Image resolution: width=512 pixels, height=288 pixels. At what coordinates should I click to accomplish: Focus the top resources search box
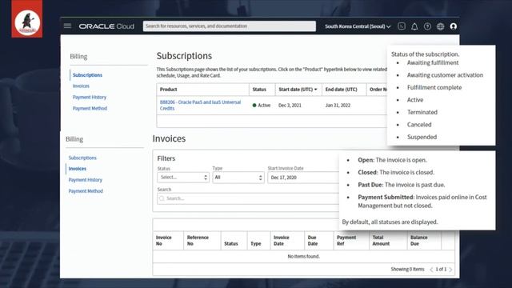click(x=230, y=26)
